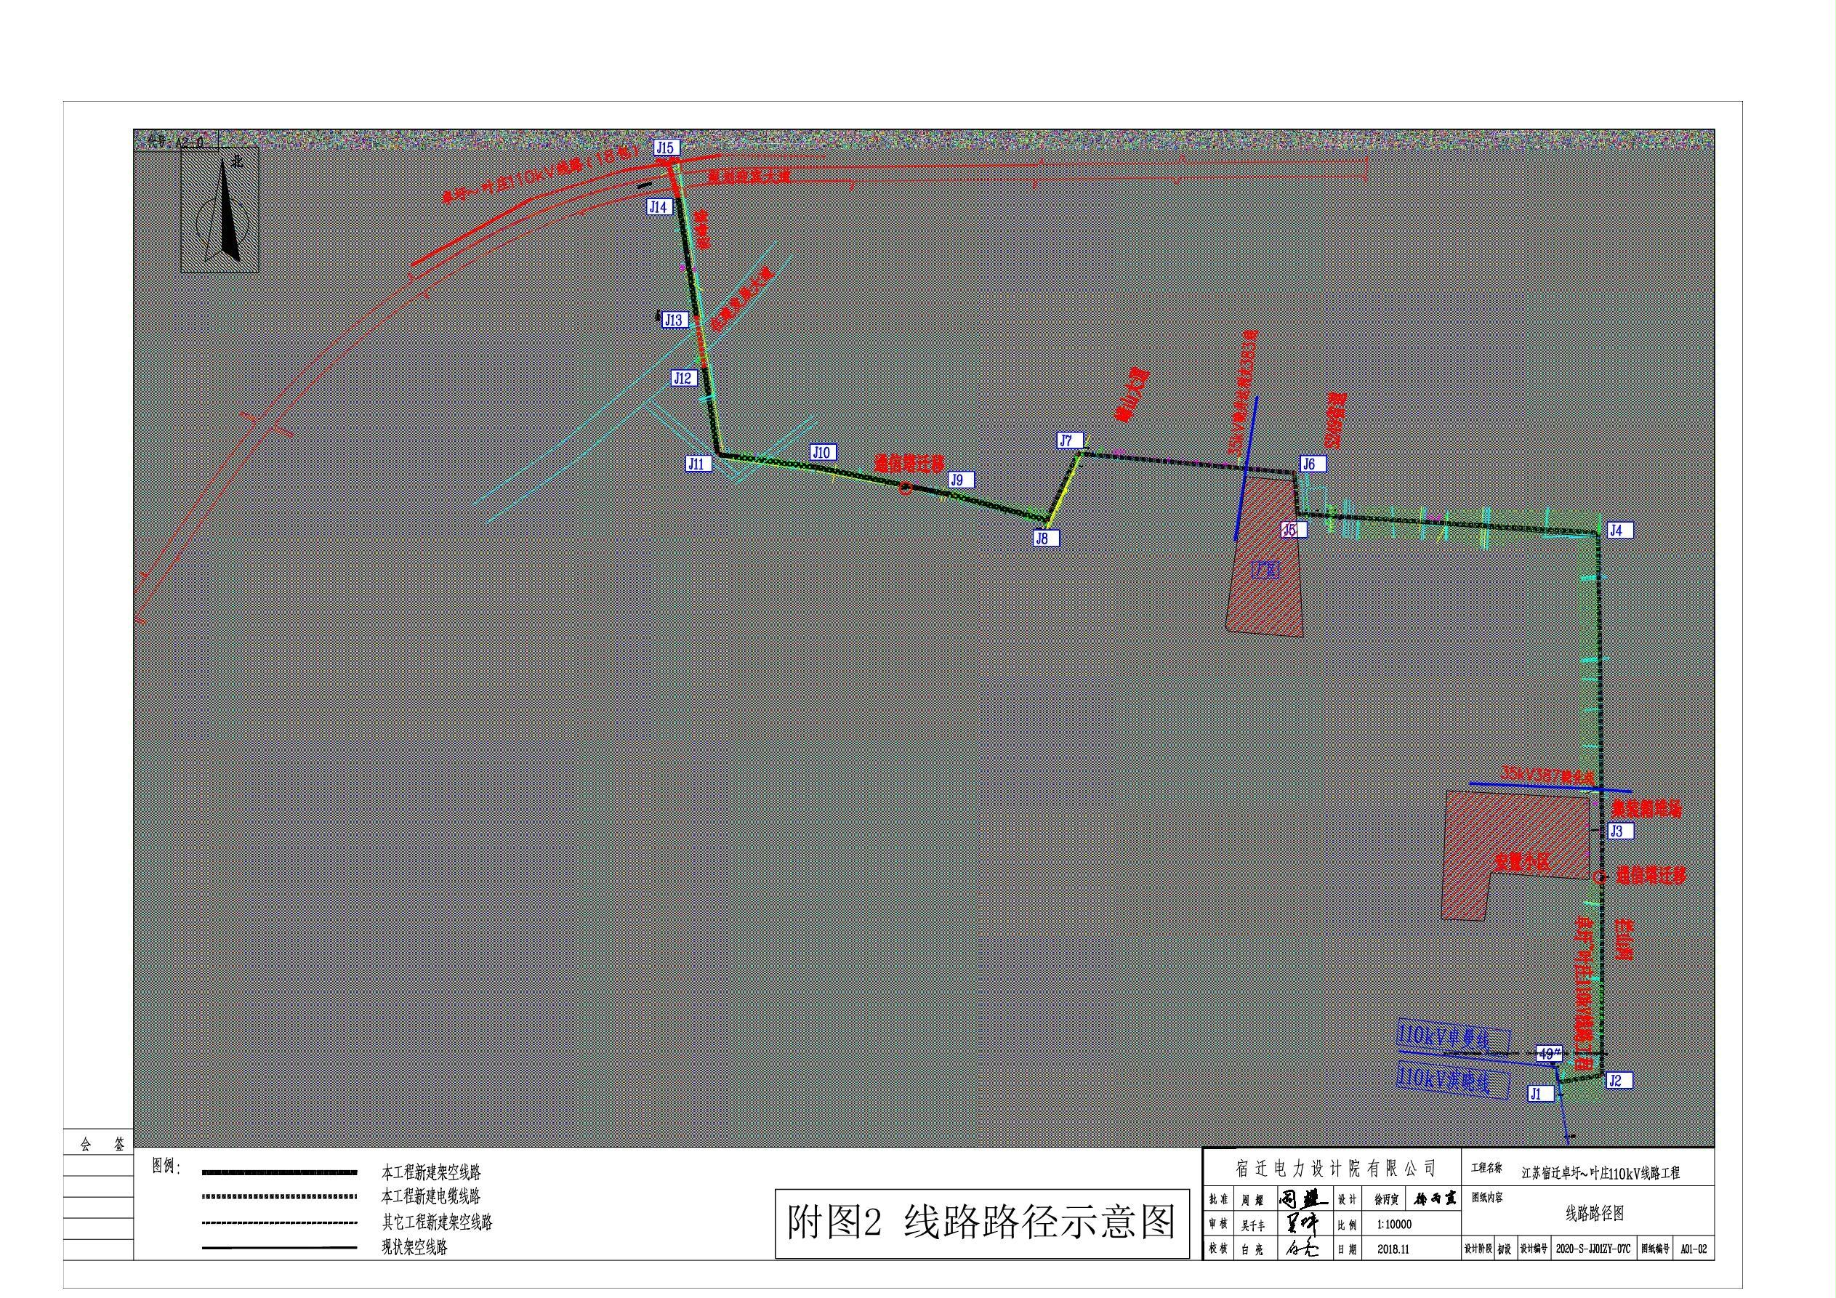
Task: Click the 49# tower label
Action: [1550, 1054]
